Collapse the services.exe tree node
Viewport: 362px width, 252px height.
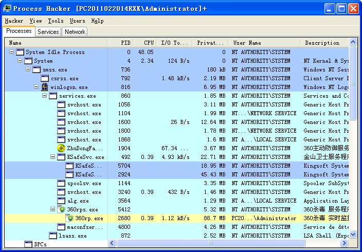(44, 96)
